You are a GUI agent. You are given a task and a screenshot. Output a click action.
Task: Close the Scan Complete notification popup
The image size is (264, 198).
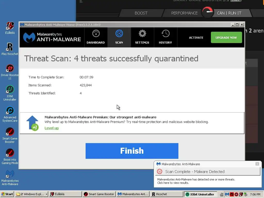(257, 164)
